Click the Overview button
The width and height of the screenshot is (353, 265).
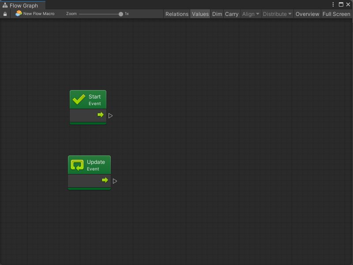[307, 14]
